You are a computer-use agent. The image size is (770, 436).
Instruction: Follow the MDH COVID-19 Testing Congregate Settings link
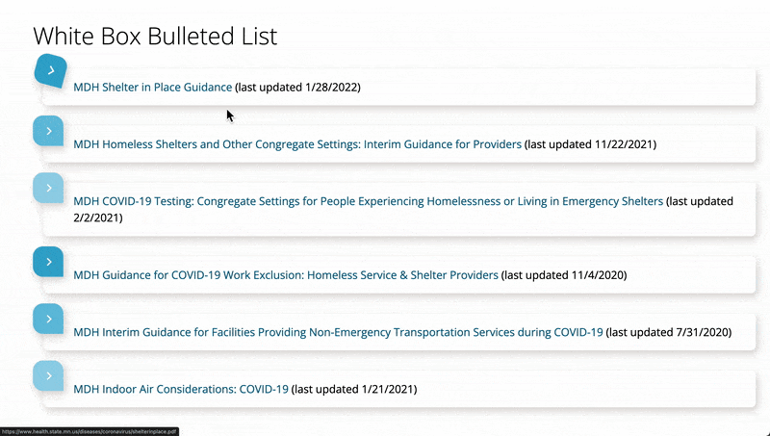click(x=368, y=202)
